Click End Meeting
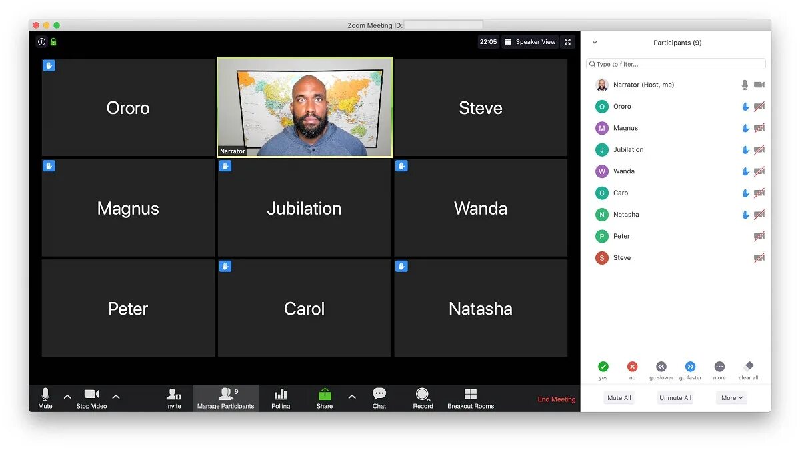This screenshot has height=450, width=800. coord(557,399)
